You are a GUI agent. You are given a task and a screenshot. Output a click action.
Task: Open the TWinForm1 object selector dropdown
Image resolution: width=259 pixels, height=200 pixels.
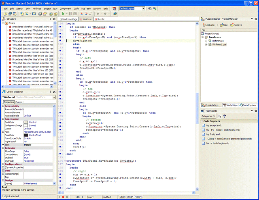click(x=54, y=97)
